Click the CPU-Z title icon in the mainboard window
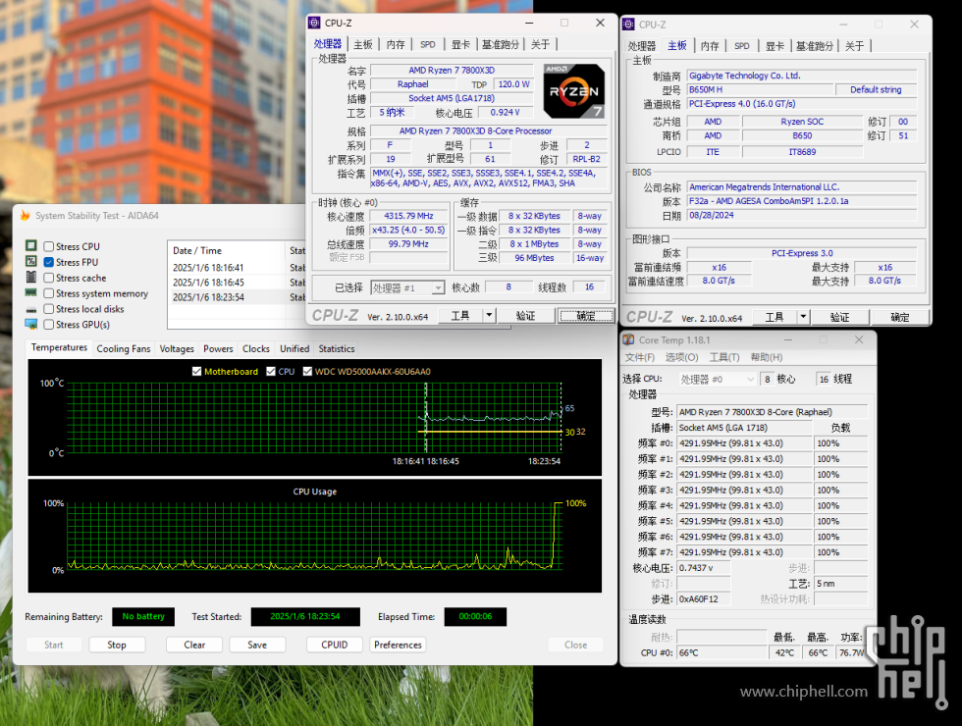 click(628, 25)
